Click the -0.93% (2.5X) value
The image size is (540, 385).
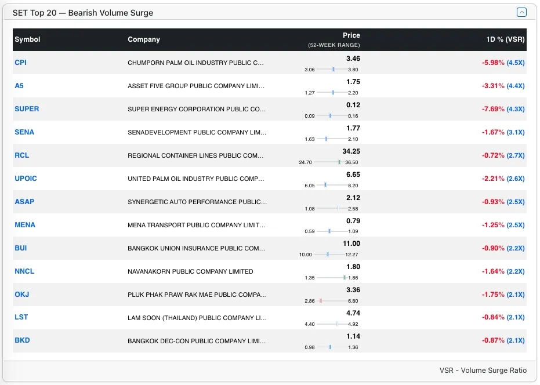click(503, 202)
